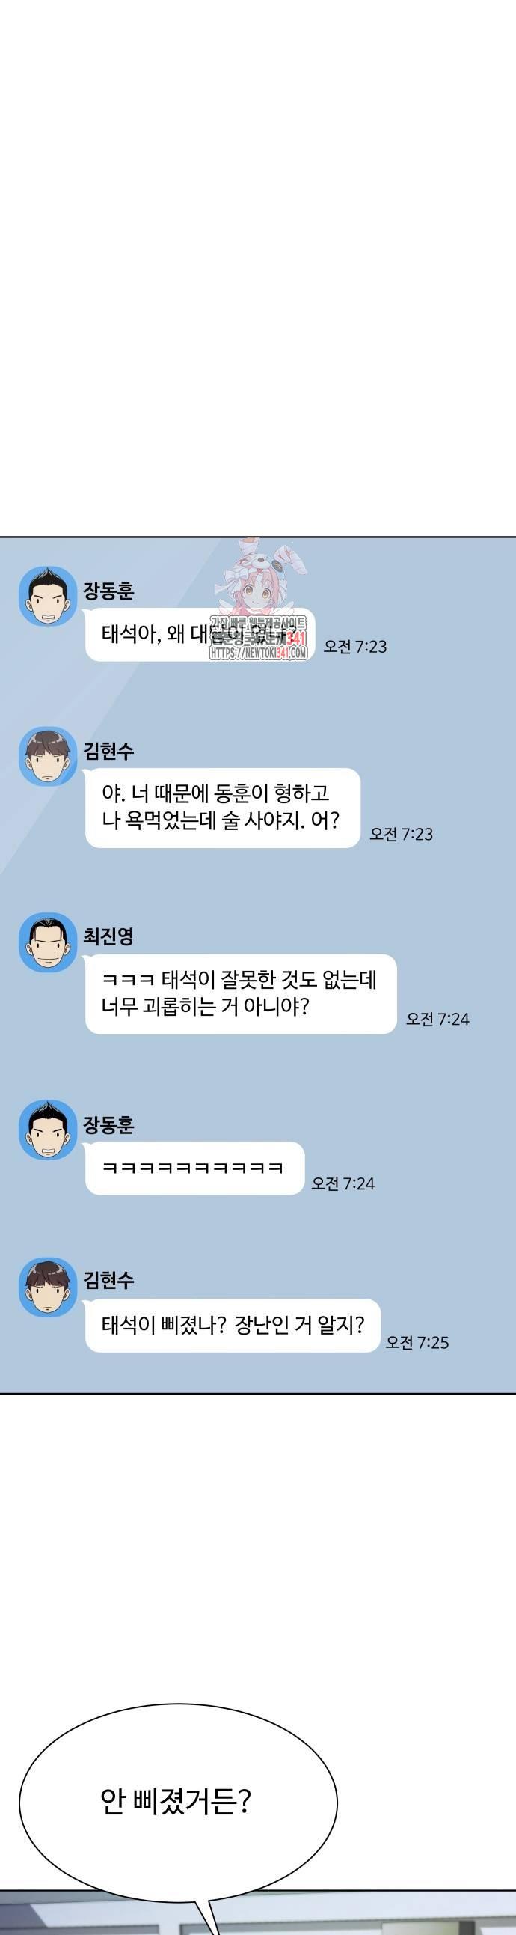Click the speech balloon '안 삐졌거든?'
Screen dimensions: 516x1935
(x=178, y=1802)
